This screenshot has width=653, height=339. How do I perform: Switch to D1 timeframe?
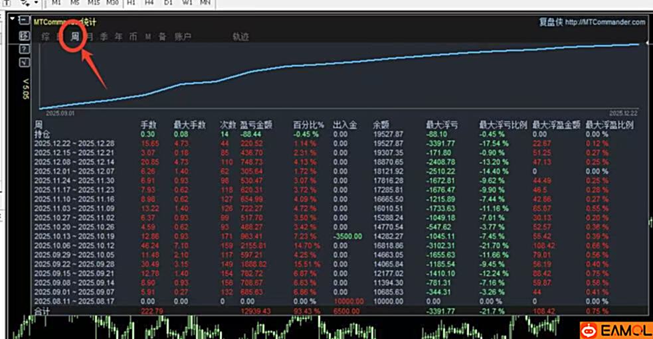pos(168,3)
